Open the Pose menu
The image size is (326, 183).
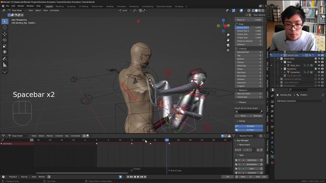click(45, 10)
